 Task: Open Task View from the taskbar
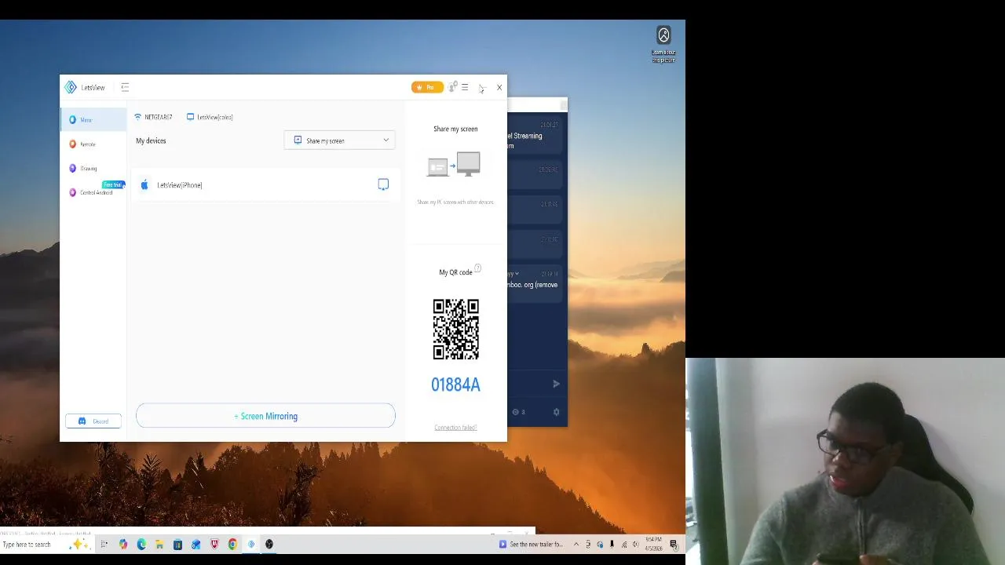tap(104, 545)
